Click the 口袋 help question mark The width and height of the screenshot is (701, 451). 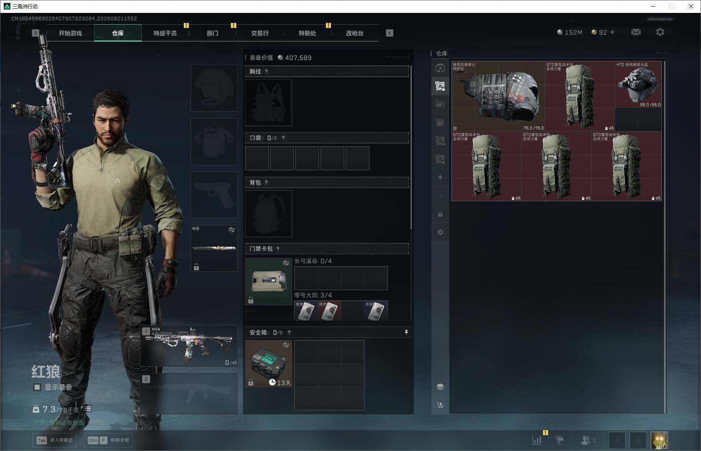point(283,138)
